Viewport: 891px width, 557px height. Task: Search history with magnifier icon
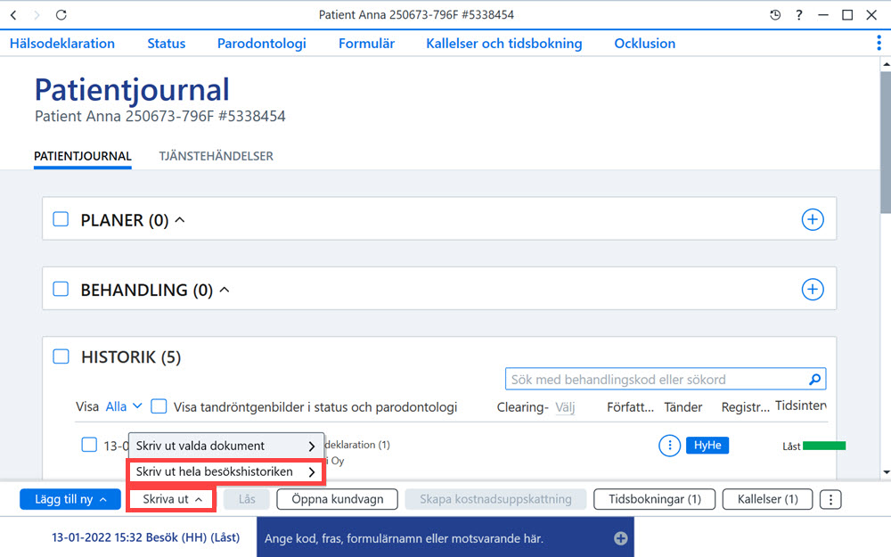(x=815, y=379)
